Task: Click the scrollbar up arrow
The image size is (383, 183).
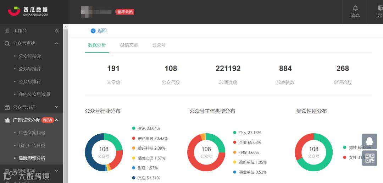Action: point(66,27)
